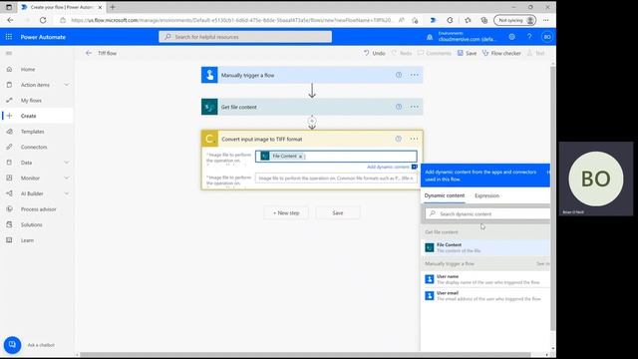Viewport: 638px width, 359px height.
Task: Run the Flow checker
Action: pos(501,53)
